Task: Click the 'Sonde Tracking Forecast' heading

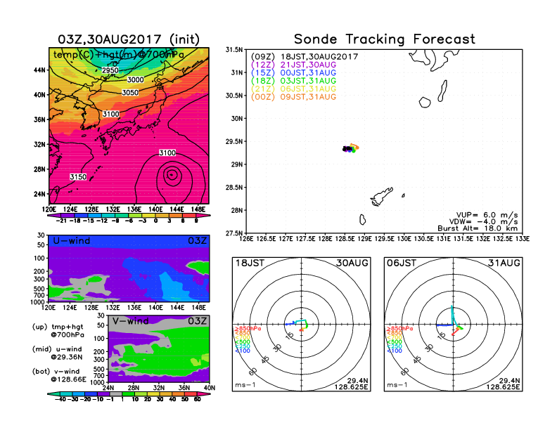Action: 385,39
